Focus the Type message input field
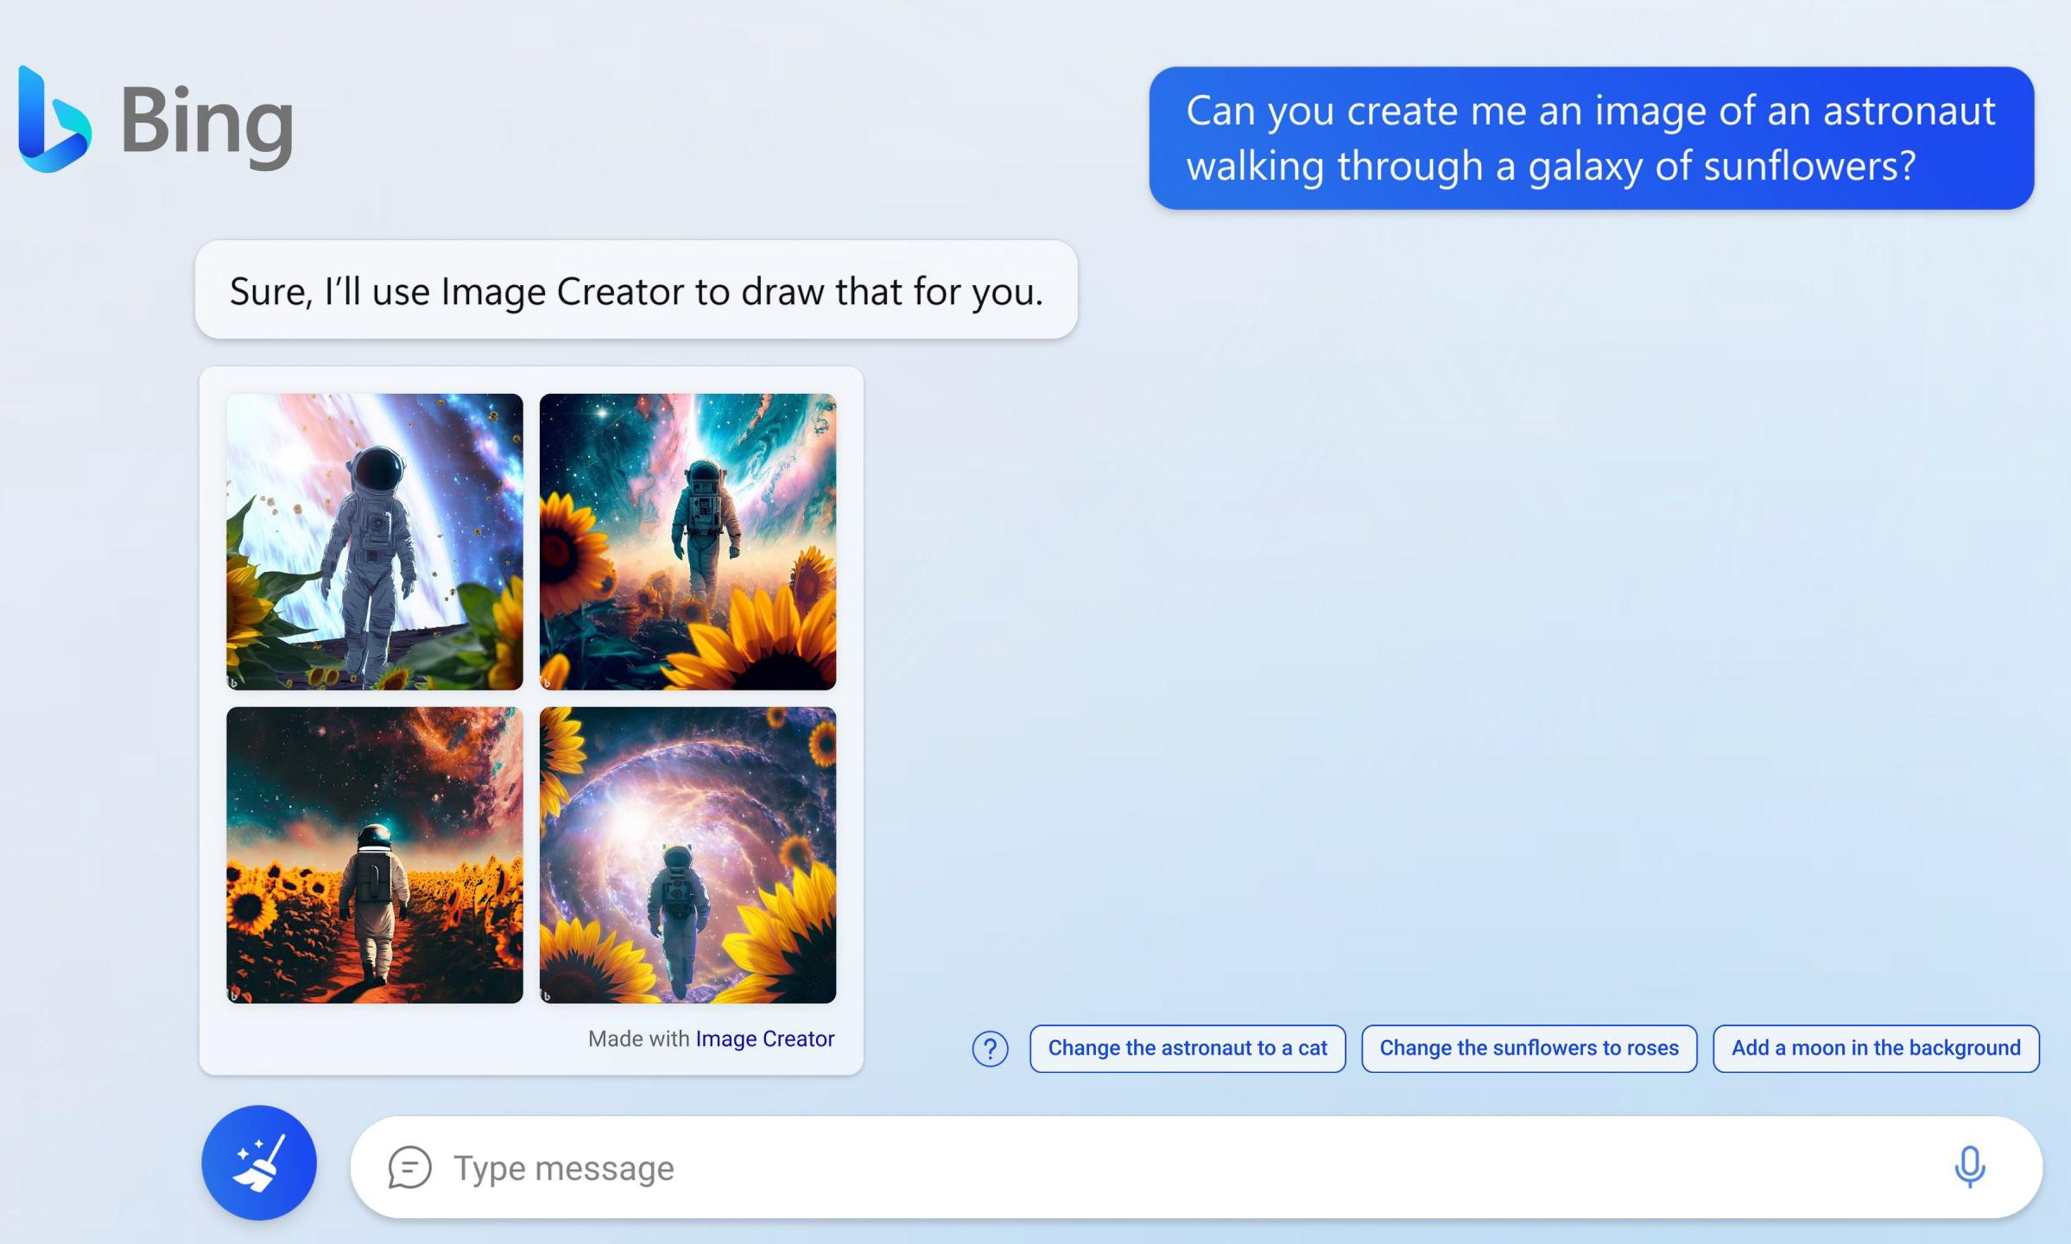This screenshot has height=1244, width=2071. click(1123, 1168)
